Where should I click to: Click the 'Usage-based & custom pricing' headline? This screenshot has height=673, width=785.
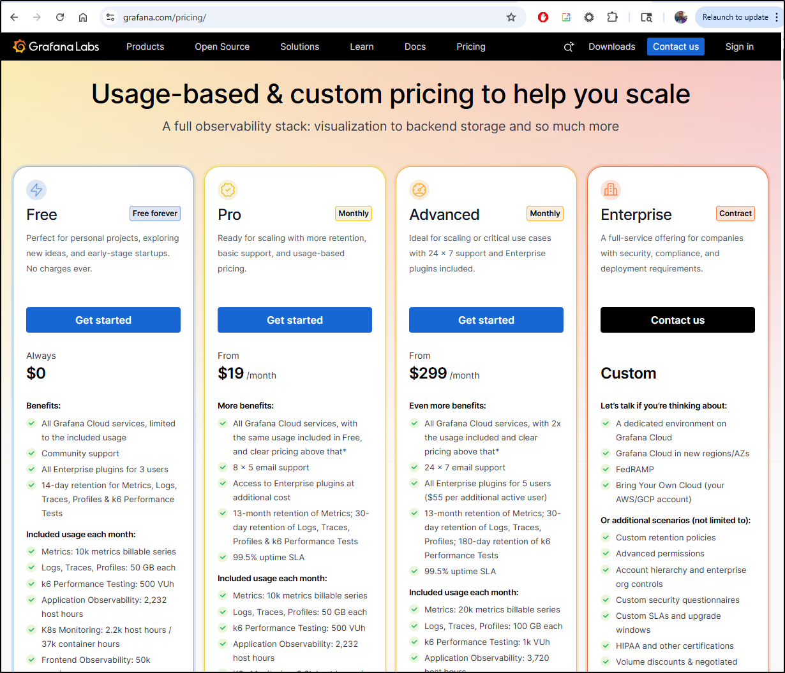pos(391,94)
